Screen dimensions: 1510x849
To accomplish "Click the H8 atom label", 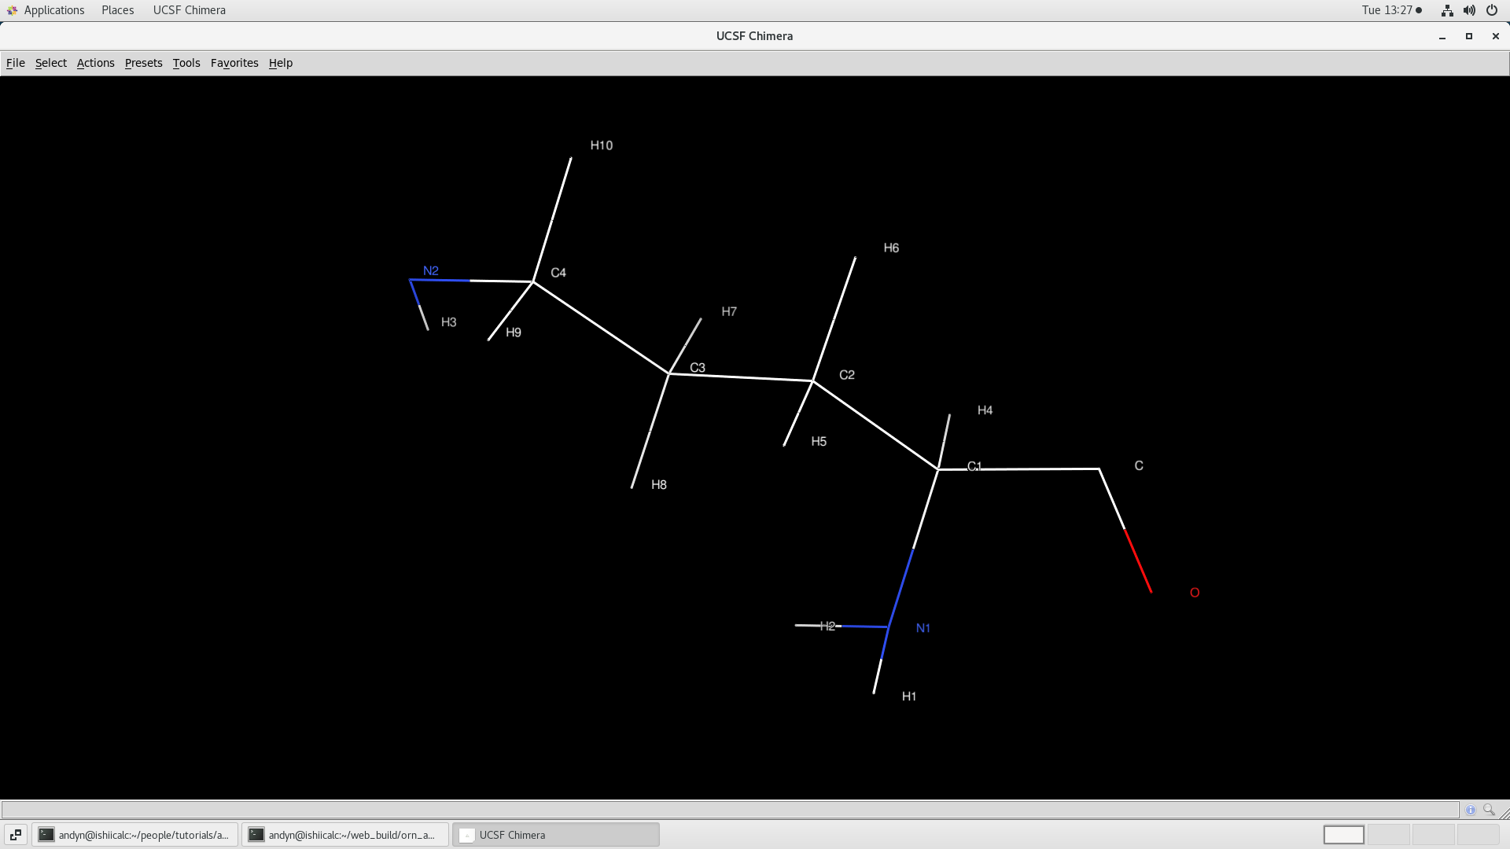I will (659, 485).
